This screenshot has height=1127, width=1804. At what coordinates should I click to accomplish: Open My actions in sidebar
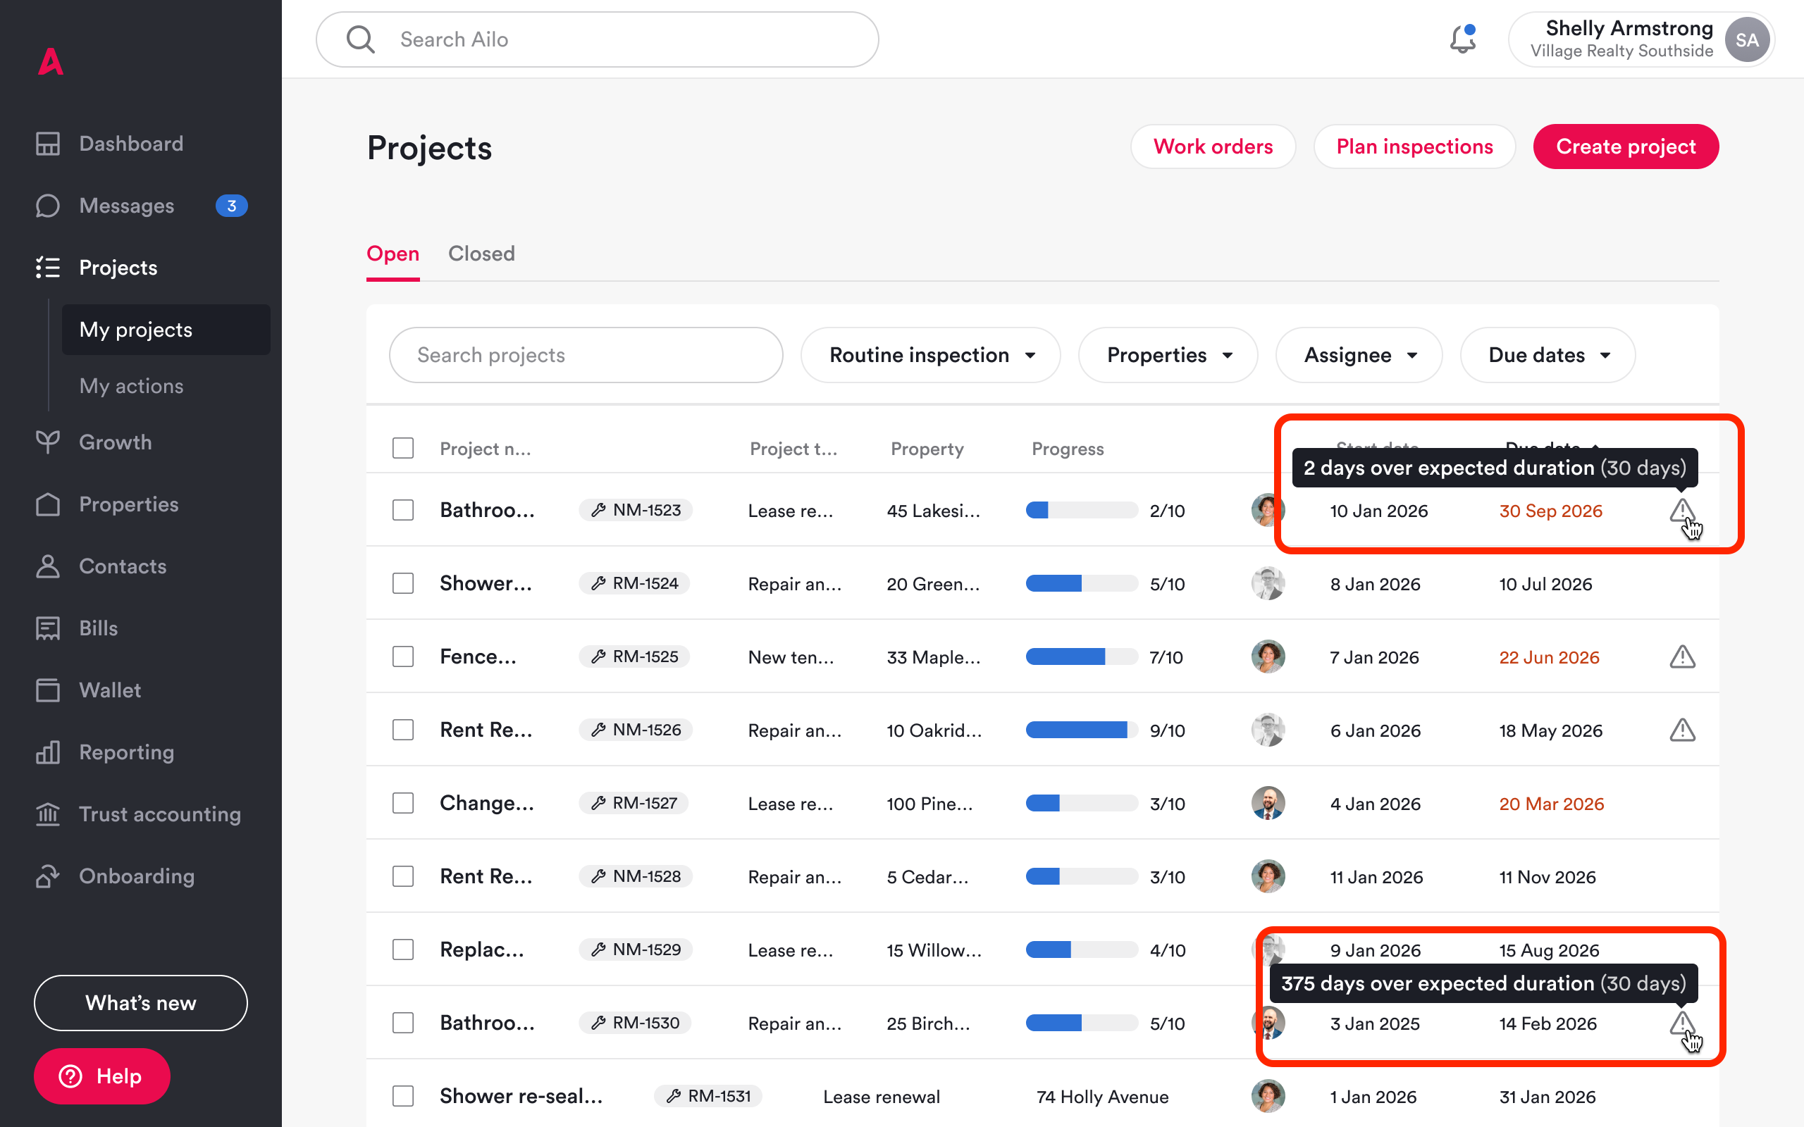pos(131,386)
